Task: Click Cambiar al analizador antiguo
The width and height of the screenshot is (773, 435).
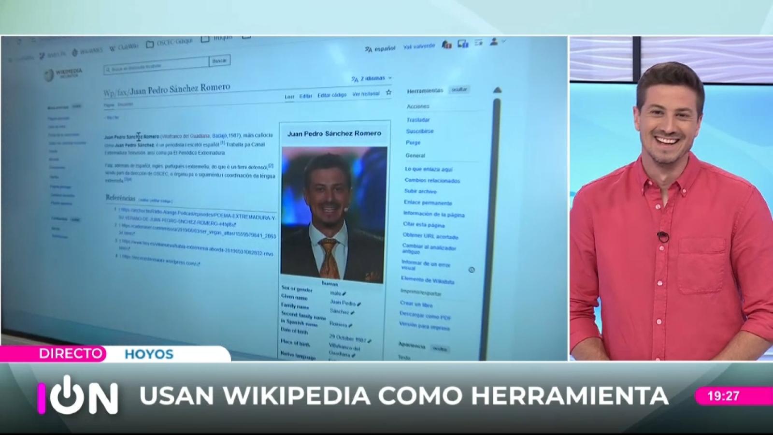Action: (429, 249)
